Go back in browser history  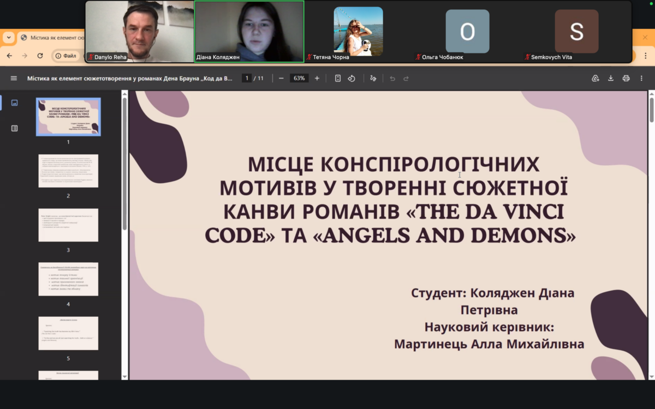coord(9,56)
